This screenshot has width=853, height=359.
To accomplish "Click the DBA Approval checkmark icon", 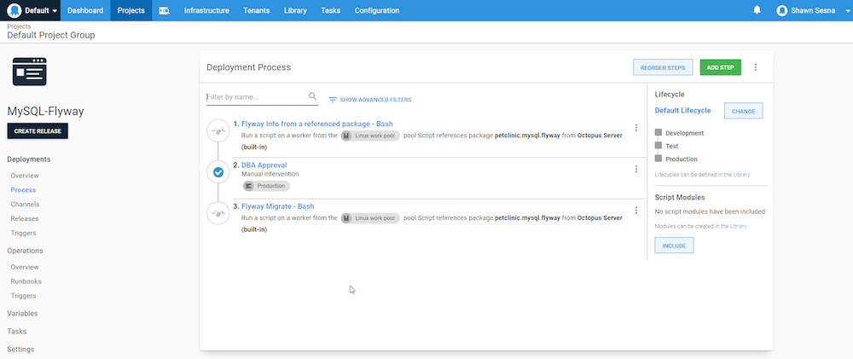I will point(218,172).
